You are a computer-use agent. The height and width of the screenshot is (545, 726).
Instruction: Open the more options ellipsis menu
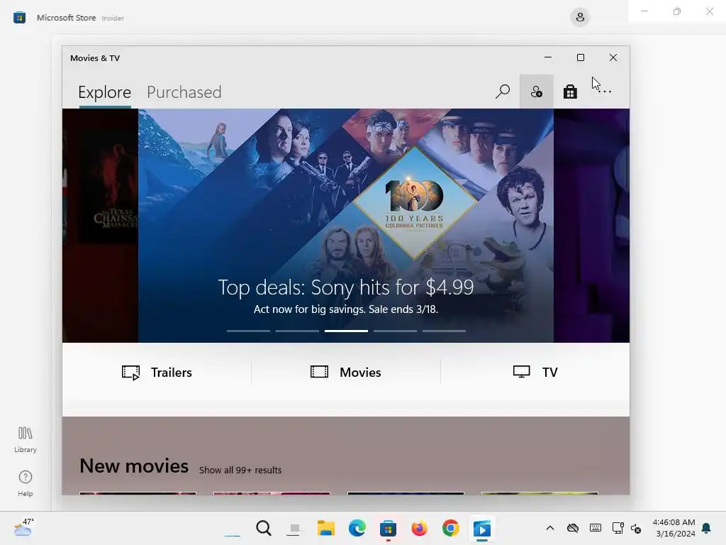point(604,92)
